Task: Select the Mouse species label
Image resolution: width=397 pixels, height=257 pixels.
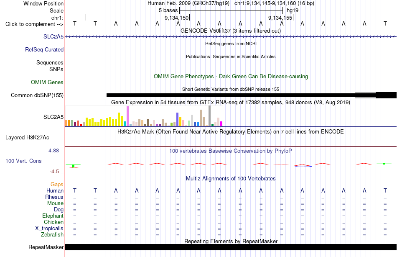Action: (x=55, y=203)
